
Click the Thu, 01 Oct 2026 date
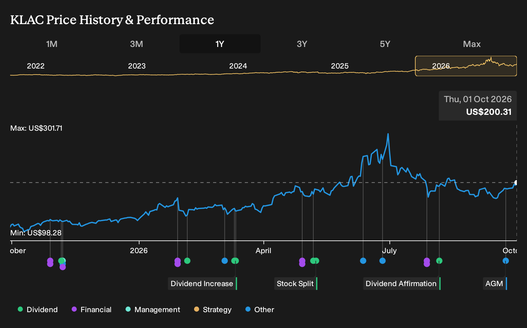pos(478,99)
